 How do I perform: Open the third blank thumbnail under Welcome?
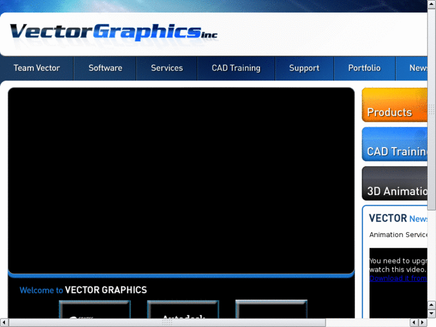pyautogui.click(x=272, y=309)
